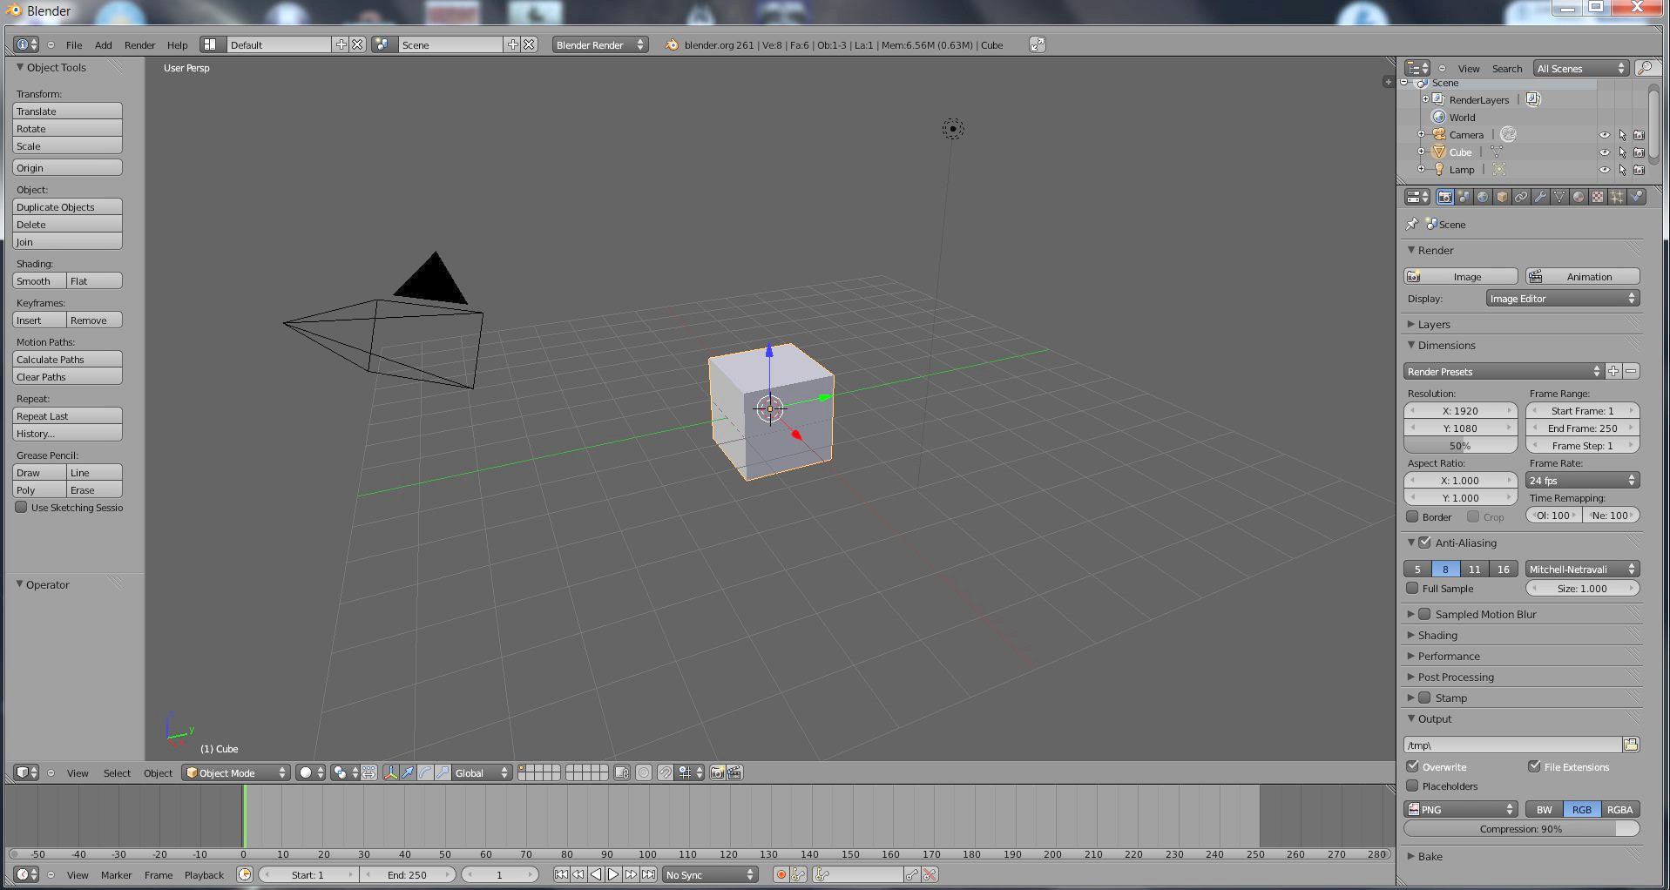1670x890 pixels.
Task: Open the Render menu in the top bar
Action: click(139, 44)
